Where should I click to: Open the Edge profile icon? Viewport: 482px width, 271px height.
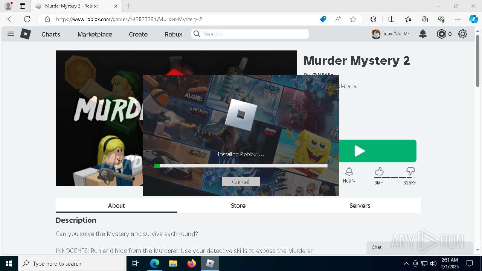(8, 6)
